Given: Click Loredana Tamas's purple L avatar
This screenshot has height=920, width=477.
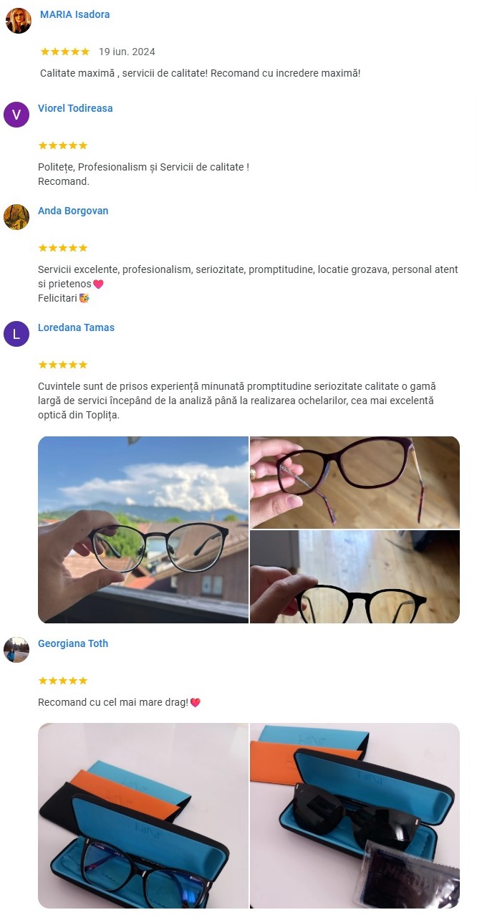Looking at the screenshot, I should point(16,334).
